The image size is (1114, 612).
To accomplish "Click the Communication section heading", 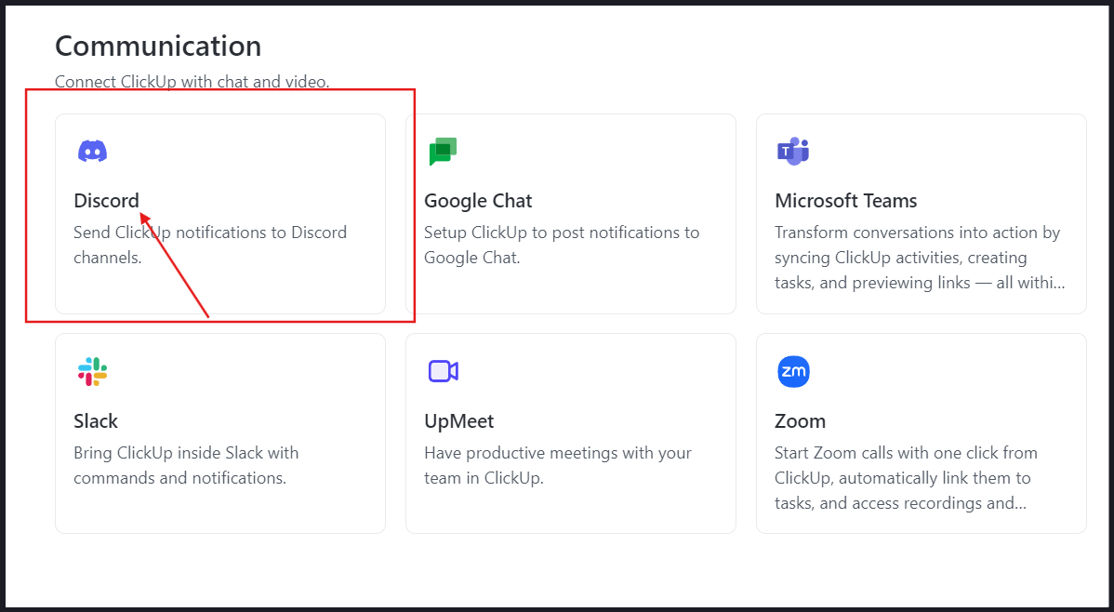I will pyautogui.click(x=158, y=45).
